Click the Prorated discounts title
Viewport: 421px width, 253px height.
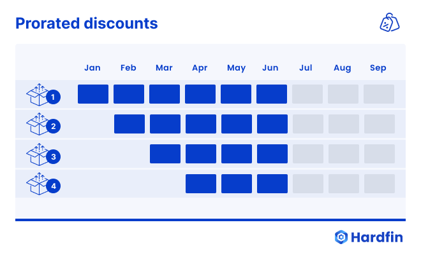pyautogui.click(x=87, y=24)
